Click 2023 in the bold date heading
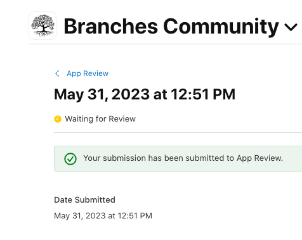 [x=131, y=94]
